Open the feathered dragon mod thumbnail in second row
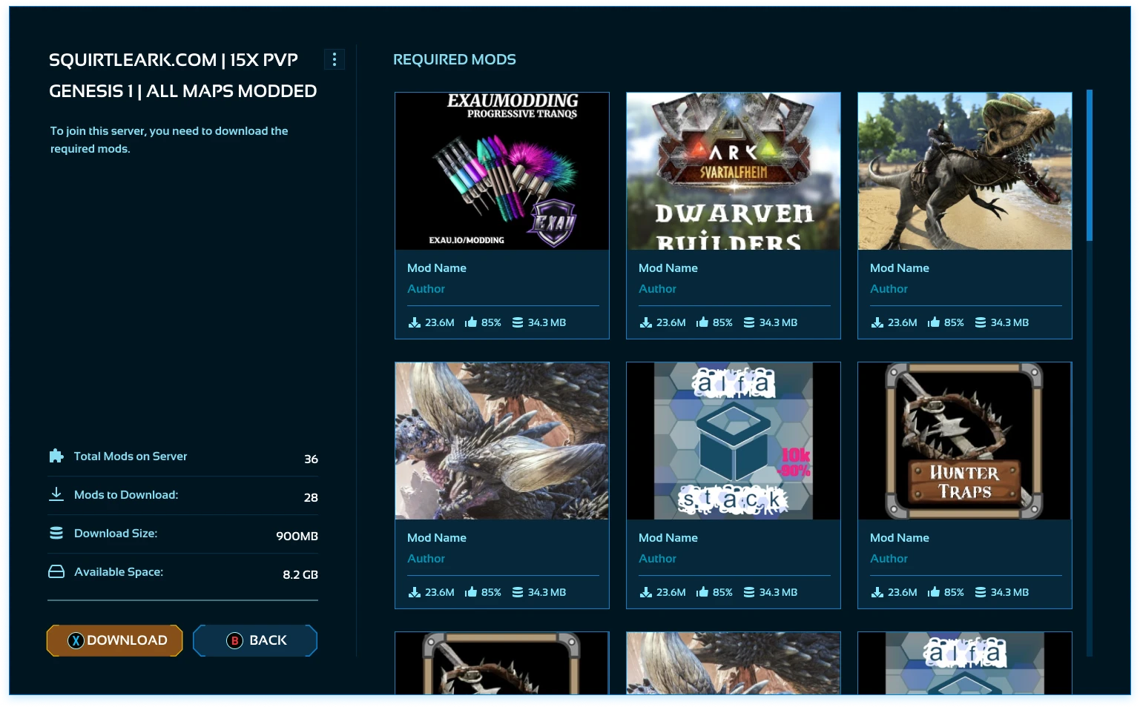1140x707 pixels. tap(502, 441)
